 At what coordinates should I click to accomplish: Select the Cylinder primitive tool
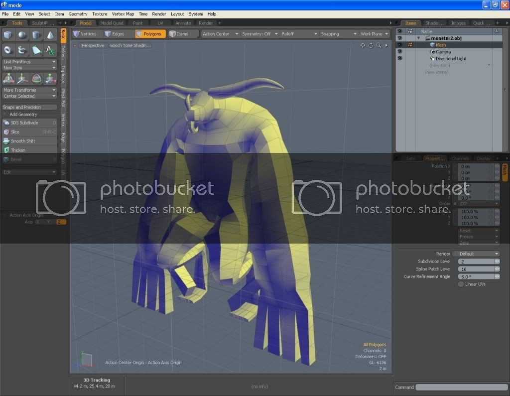(36, 35)
